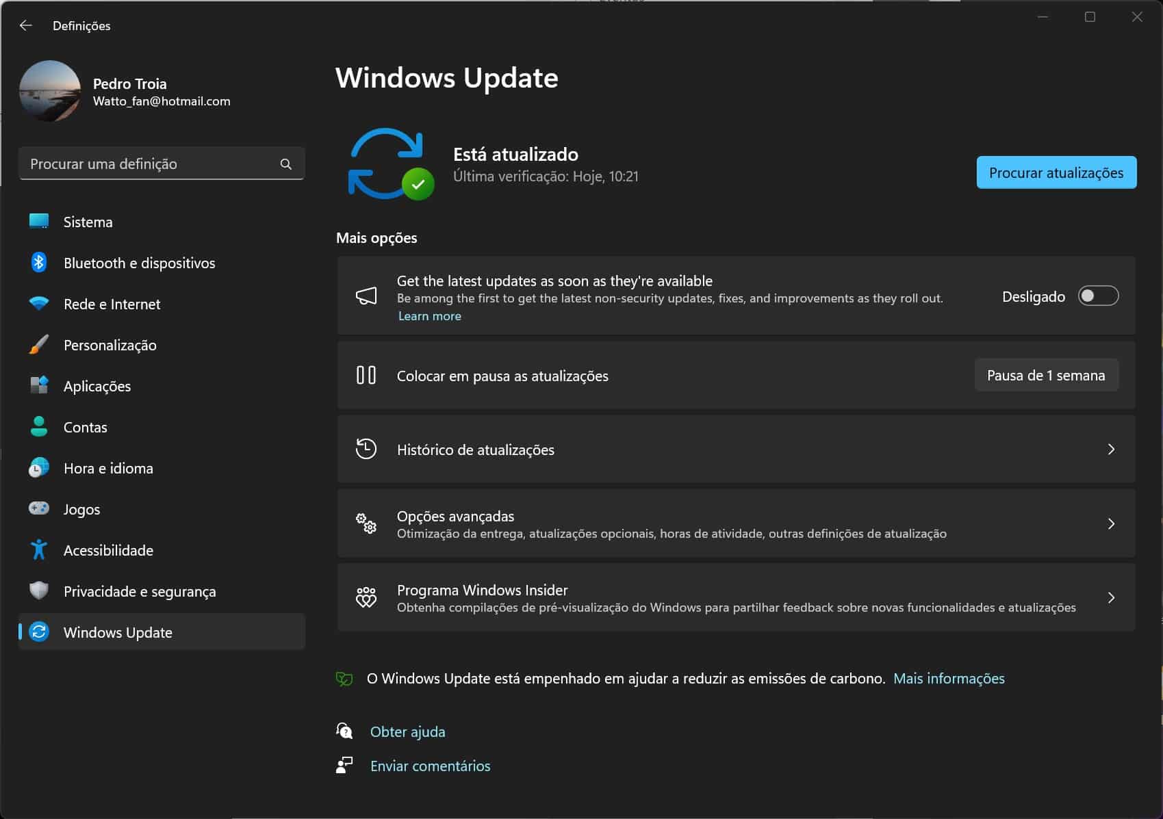Focus the Procurar uma definição search box
Screen dimensions: 1163x819
(x=151, y=164)
